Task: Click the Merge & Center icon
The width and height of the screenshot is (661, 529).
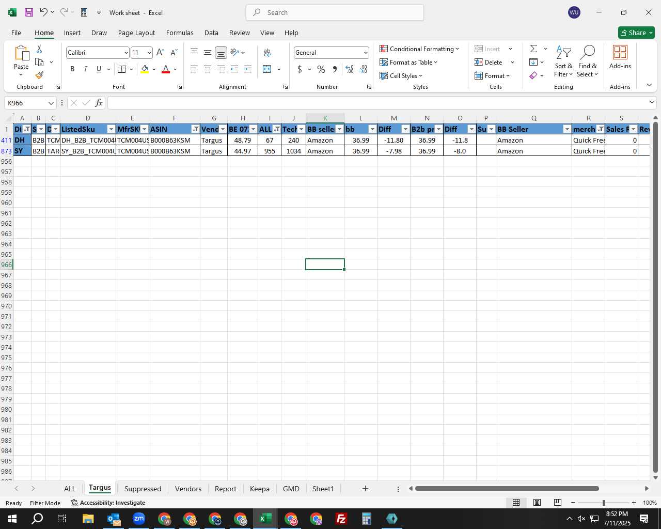Action: pyautogui.click(x=267, y=69)
